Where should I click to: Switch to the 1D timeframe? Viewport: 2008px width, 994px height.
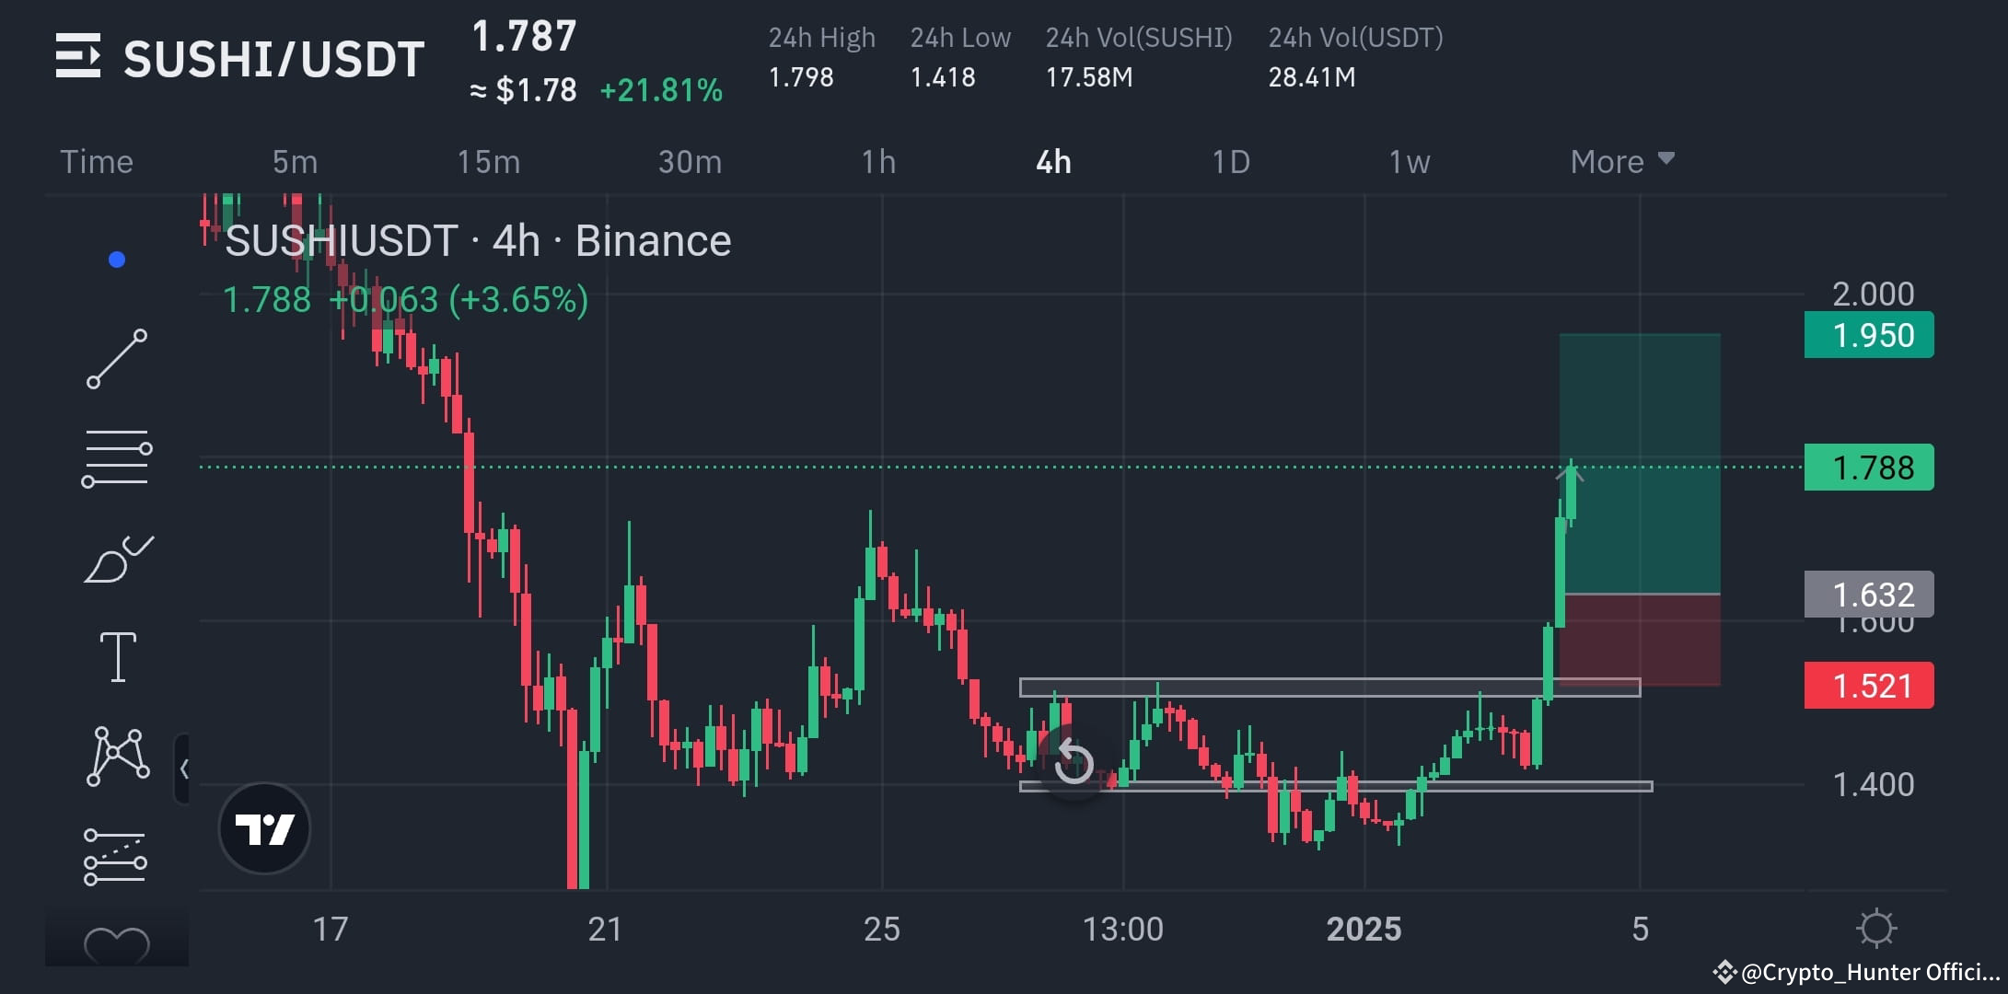pyautogui.click(x=1231, y=161)
